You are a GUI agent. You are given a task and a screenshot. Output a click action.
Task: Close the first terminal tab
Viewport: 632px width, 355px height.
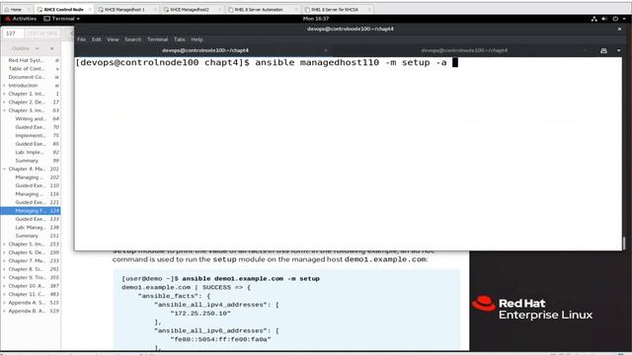coord(326,50)
